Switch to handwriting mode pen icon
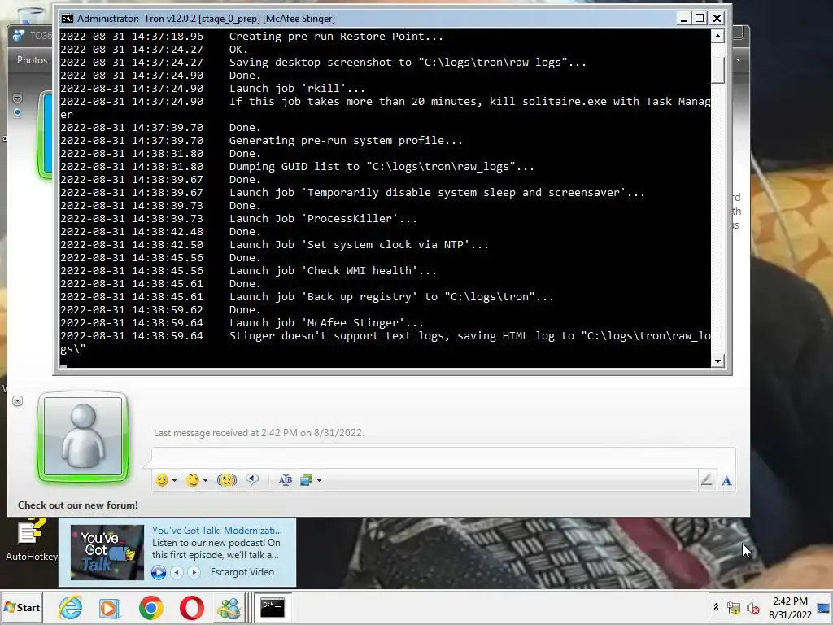 (707, 480)
